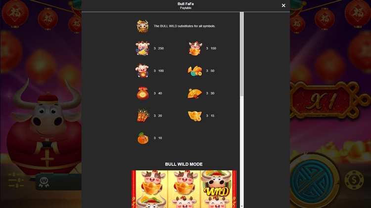Click the gold ingot symbol paying 15
This screenshot has width=371, height=208.
tap(195, 116)
